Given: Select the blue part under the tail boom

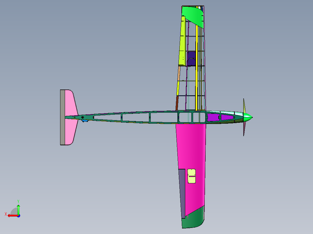Looking at the screenshot, I should [x=85, y=121].
